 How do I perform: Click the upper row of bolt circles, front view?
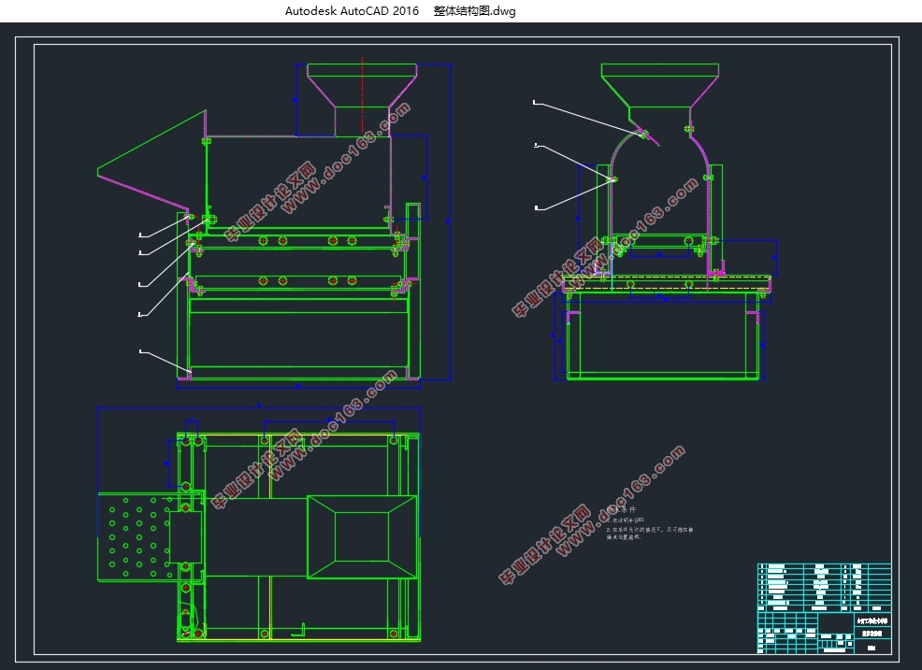307,240
